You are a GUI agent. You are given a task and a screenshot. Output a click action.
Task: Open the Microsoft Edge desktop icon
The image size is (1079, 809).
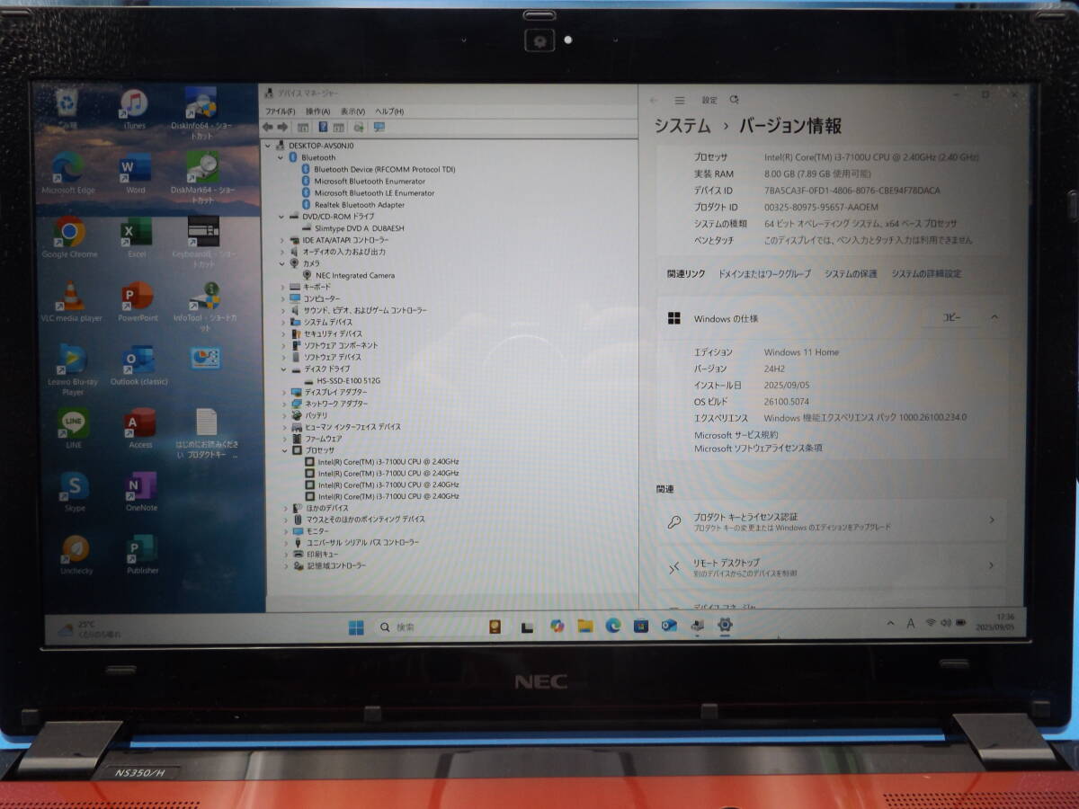[67, 173]
